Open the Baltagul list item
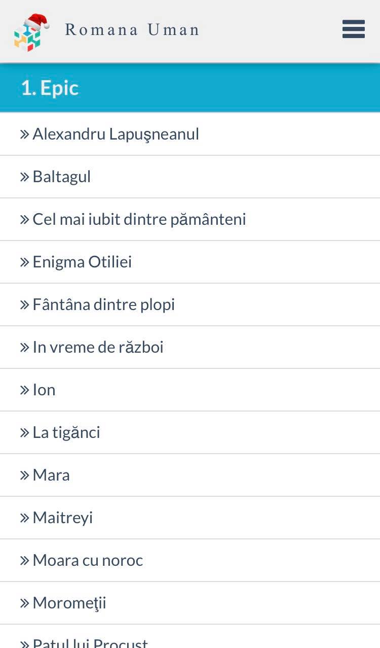 [x=61, y=177]
